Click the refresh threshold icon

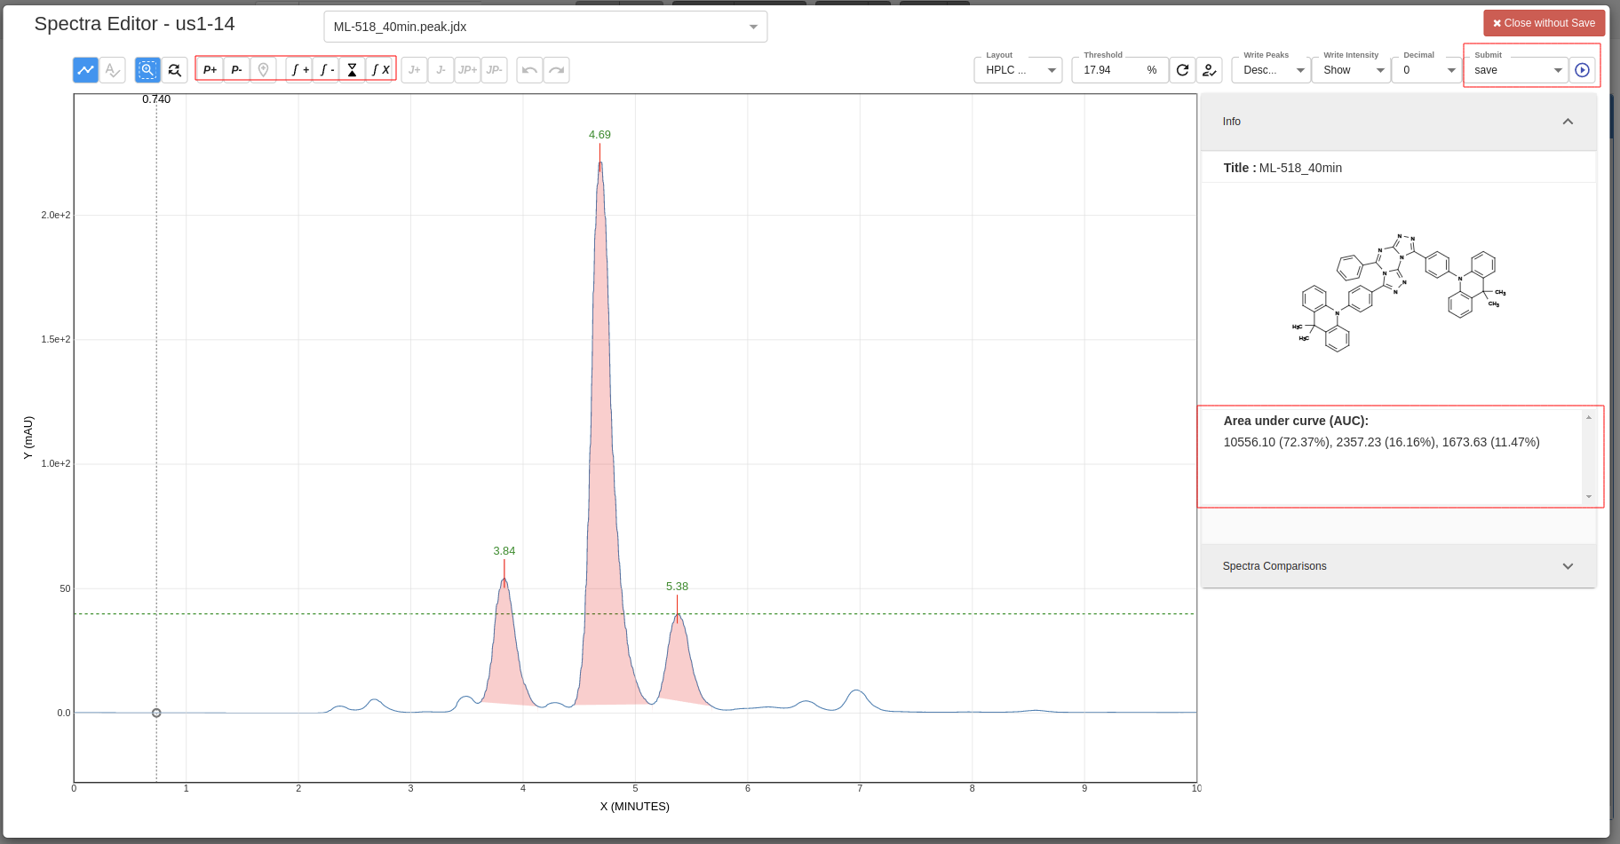point(1182,69)
